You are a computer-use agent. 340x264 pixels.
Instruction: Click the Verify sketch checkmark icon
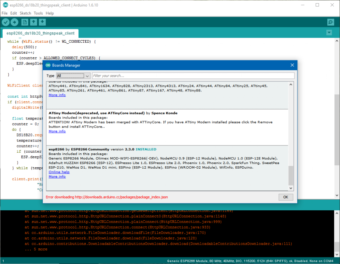point(6,22)
